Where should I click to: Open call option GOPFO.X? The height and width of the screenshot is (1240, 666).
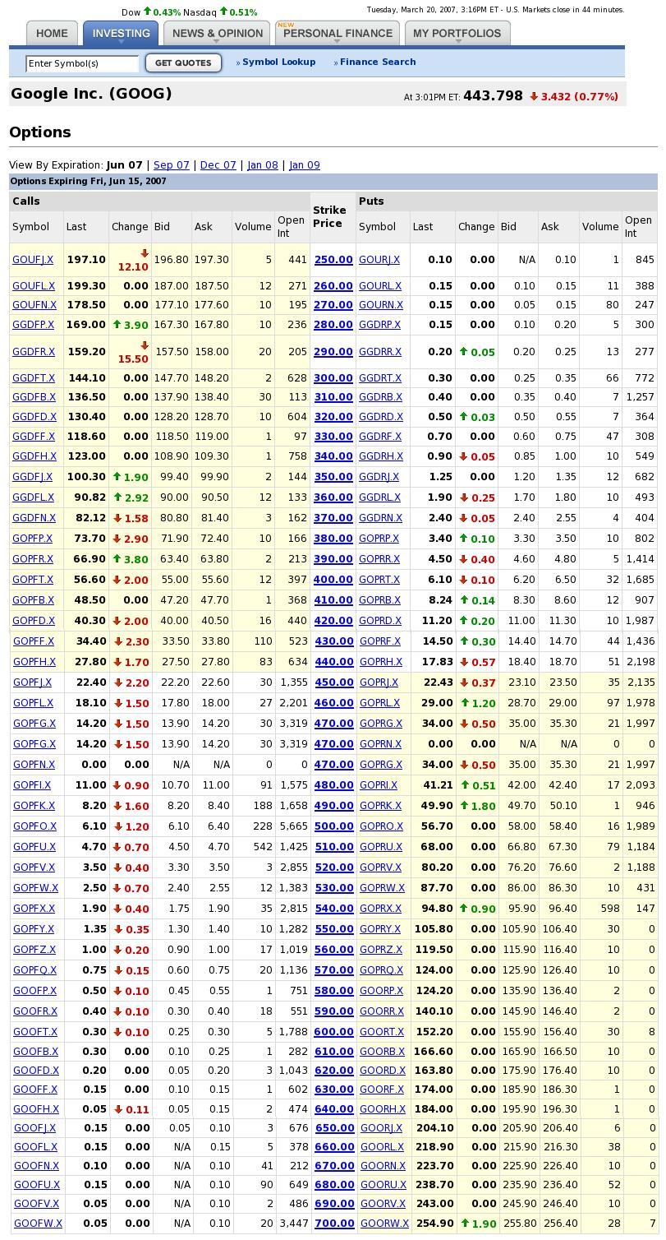[x=34, y=826]
